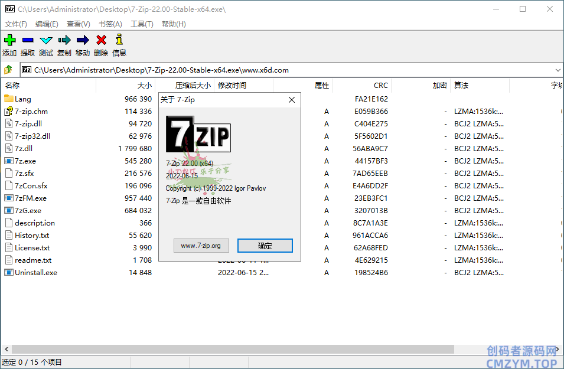Open the 帮助(H) menu

pyautogui.click(x=174, y=24)
